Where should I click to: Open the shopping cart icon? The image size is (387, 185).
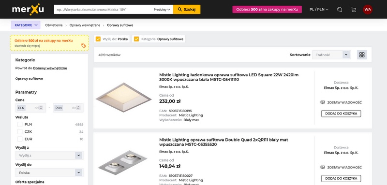(354, 9)
